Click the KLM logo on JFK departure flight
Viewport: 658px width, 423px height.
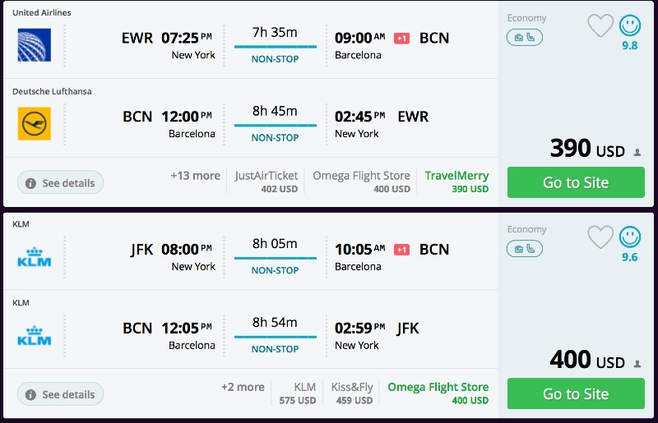(x=34, y=256)
